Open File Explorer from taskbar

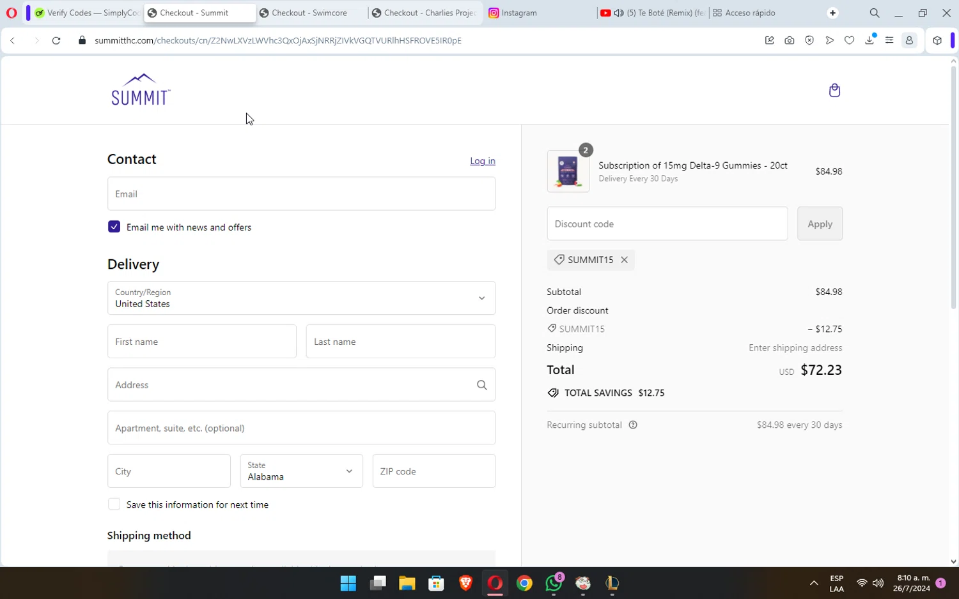pyautogui.click(x=407, y=583)
